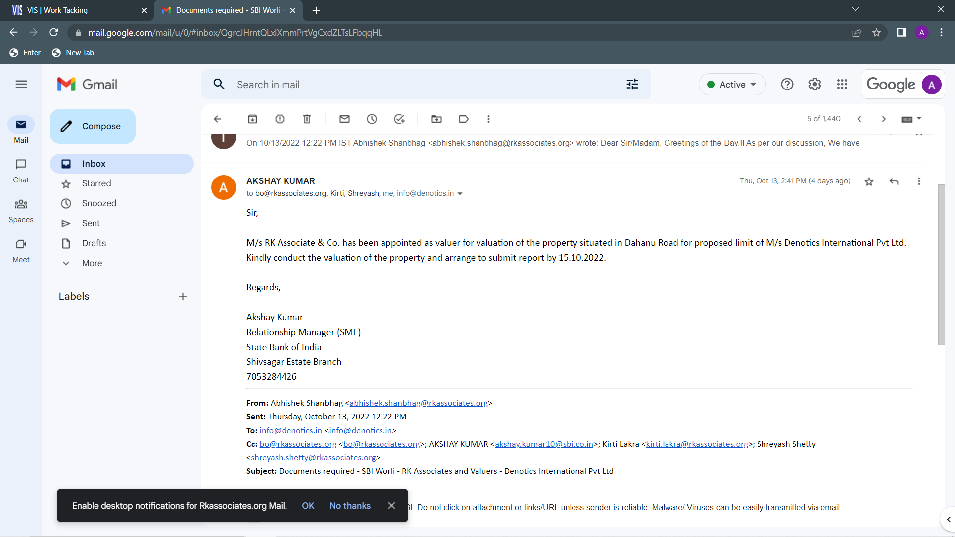Move conversation to a folder
Screen dimensions: 955x537
point(436,119)
